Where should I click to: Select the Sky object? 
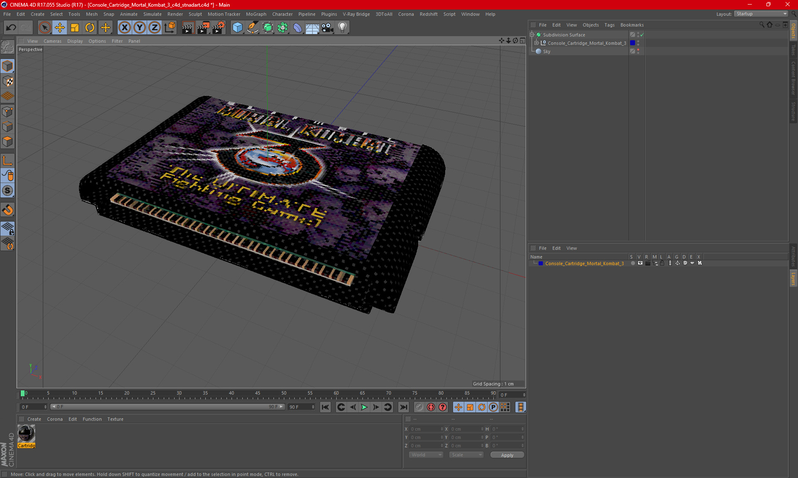click(547, 51)
